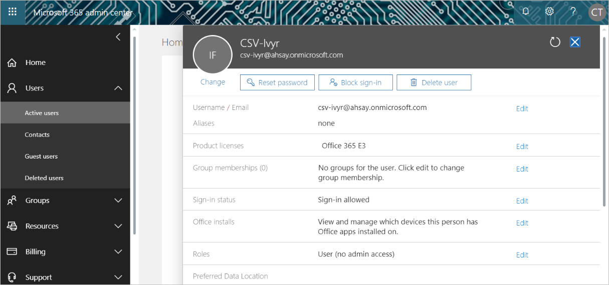Edit the Product licenses row
Viewport: 609px width, 285px height.
(x=522, y=146)
